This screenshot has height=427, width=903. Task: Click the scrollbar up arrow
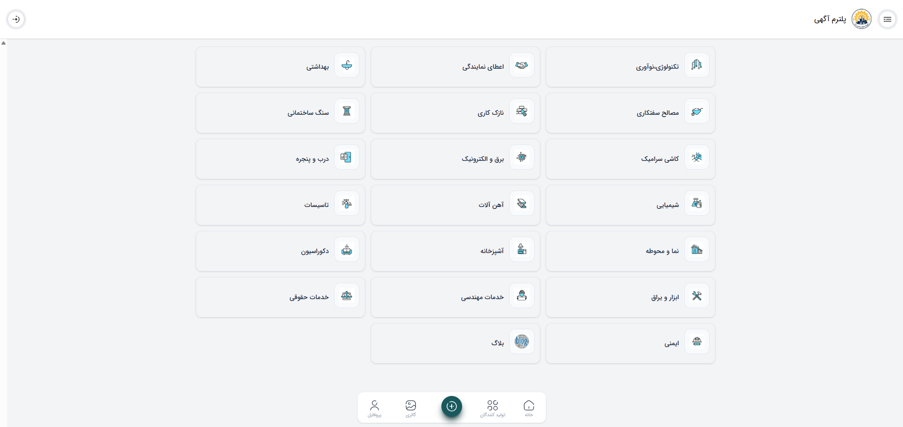click(x=3, y=43)
